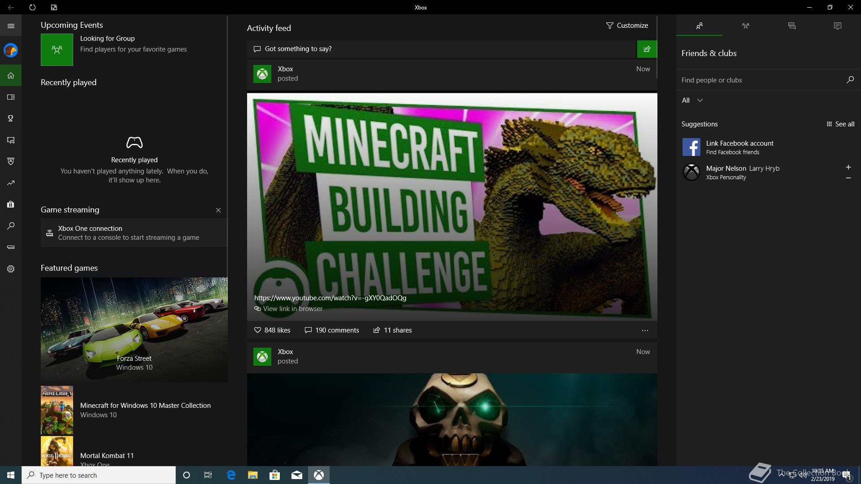This screenshot has width=861, height=484.
Task: Click the Got something to say box
Action: [x=442, y=49]
